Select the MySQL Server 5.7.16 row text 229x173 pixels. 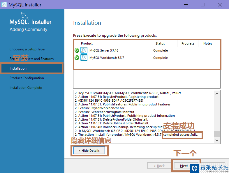tap(104, 50)
